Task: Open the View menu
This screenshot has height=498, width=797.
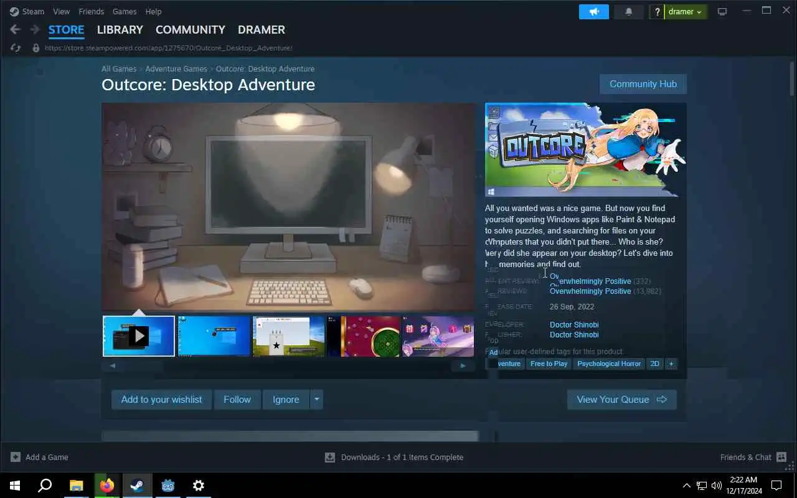Action: tap(61, 11)
